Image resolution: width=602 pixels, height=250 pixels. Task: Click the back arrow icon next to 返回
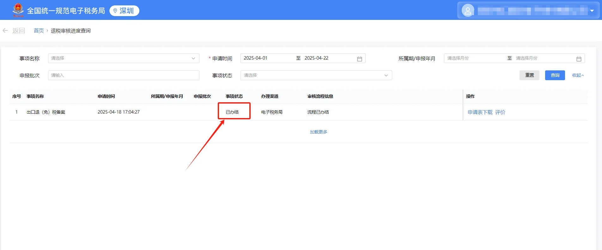tap(5, 31)
